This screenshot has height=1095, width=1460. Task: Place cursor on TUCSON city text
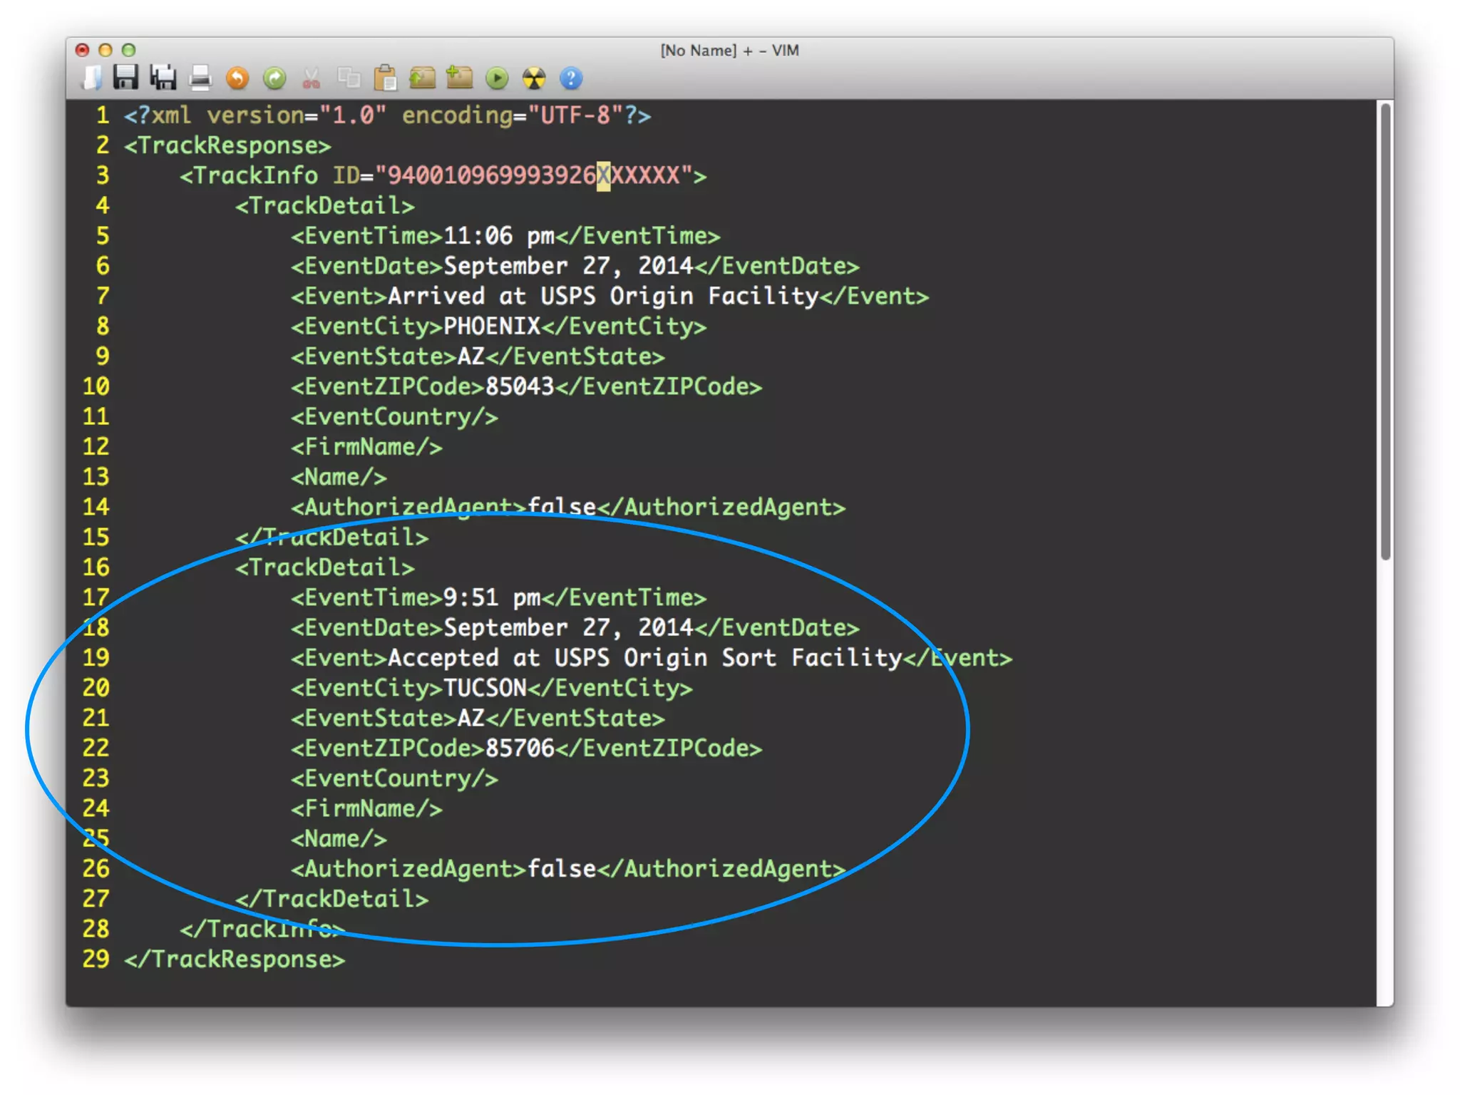point(485,688)
